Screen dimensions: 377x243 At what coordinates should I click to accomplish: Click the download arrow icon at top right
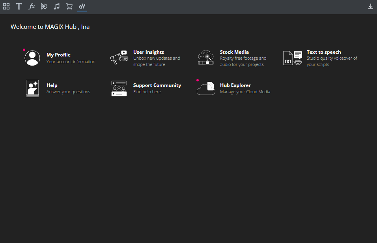[x=370, y=7]
